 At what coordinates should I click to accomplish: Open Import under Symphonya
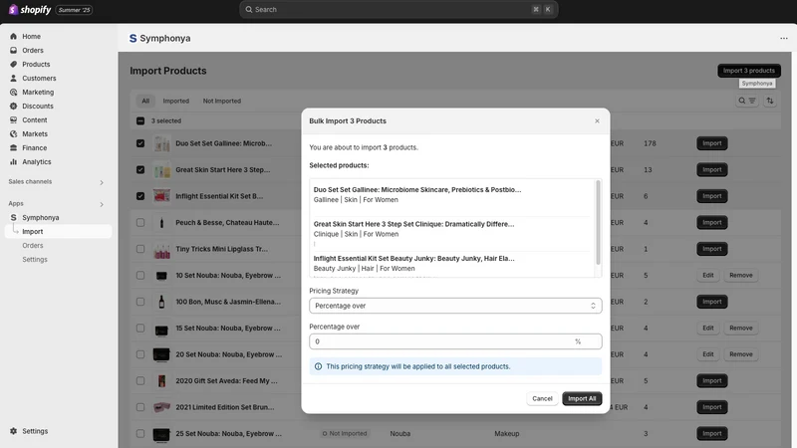coord(33,232)
